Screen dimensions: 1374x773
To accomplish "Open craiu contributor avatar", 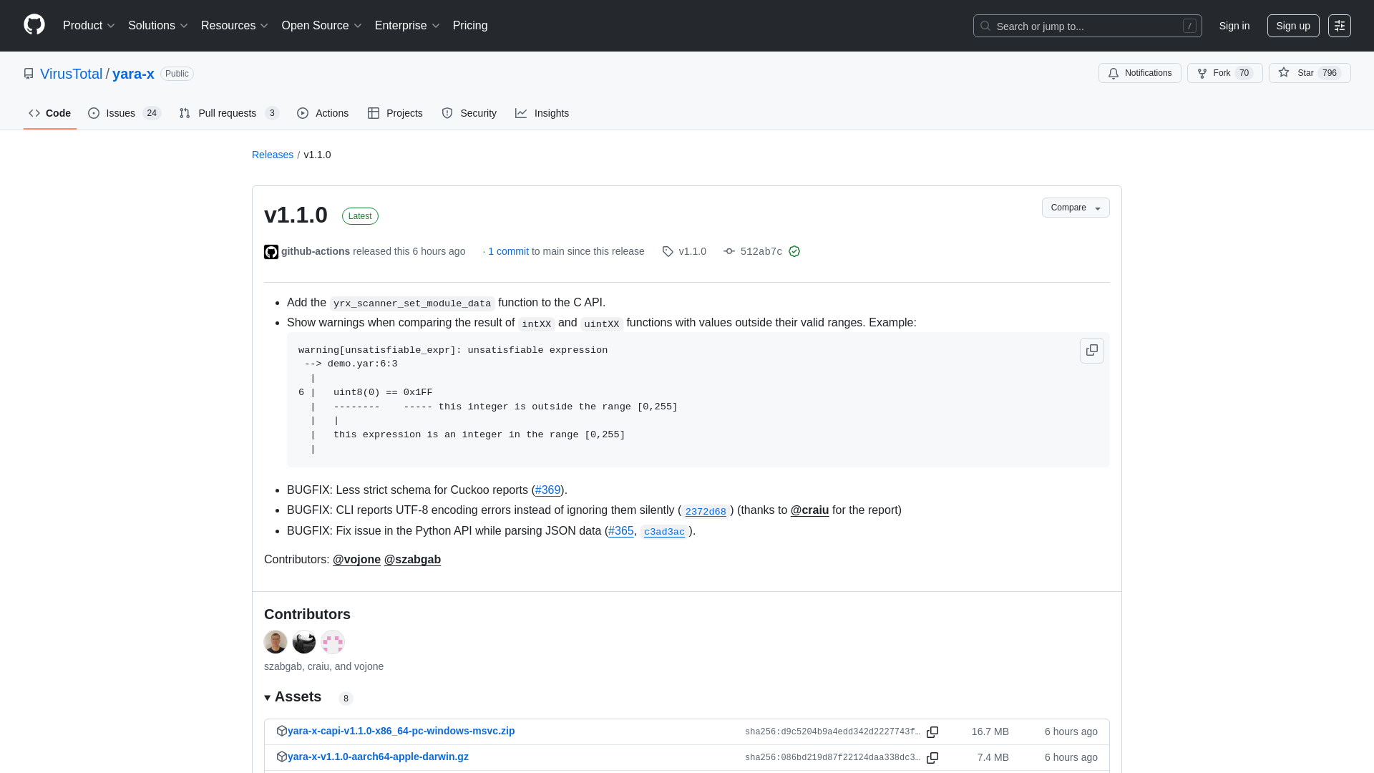I will (304, 642).
